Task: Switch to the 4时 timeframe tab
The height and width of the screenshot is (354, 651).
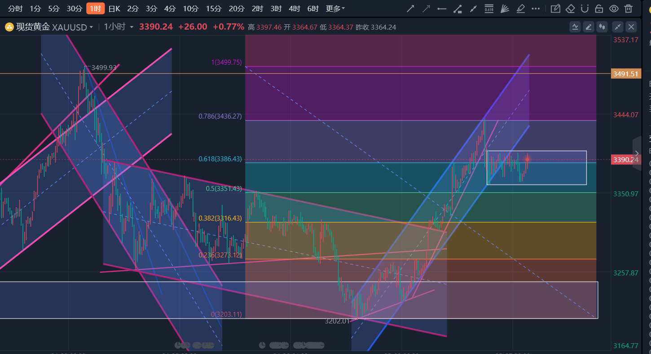Action: click(294, 9)
